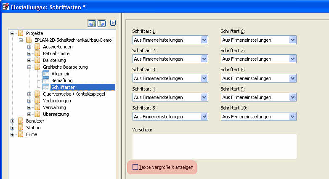Image resolution: width=329 pixels, height=179 pixels.
Task: Select Querverweise / Kontaktspiegel tree item
Action: 74,94
